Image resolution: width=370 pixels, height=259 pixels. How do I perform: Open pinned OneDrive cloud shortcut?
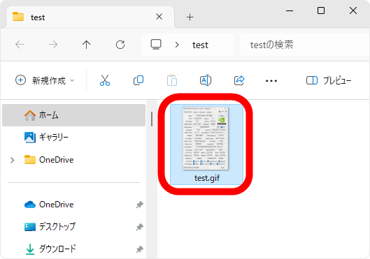tap(49, 205)
